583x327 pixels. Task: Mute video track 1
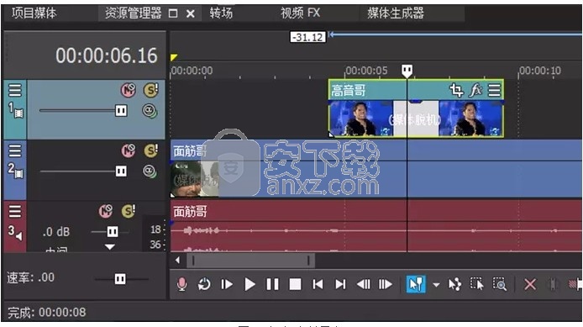[129, 90]
